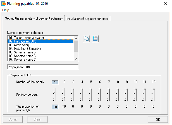Click the month 6 percent slider
172x125 pixels.
pos(100,95)
